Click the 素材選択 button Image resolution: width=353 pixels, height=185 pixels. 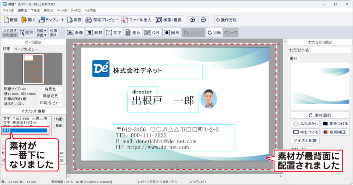coord(320,115)
